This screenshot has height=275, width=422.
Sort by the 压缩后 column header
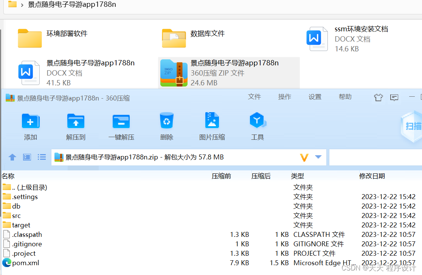[261, 176]
